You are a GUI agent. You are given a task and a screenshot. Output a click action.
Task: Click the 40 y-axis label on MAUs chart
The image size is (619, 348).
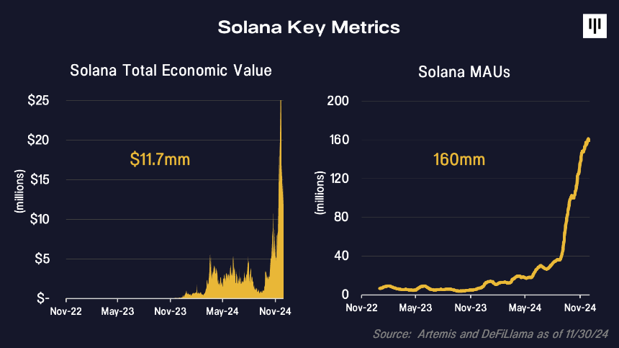click(x=341, y=256)
